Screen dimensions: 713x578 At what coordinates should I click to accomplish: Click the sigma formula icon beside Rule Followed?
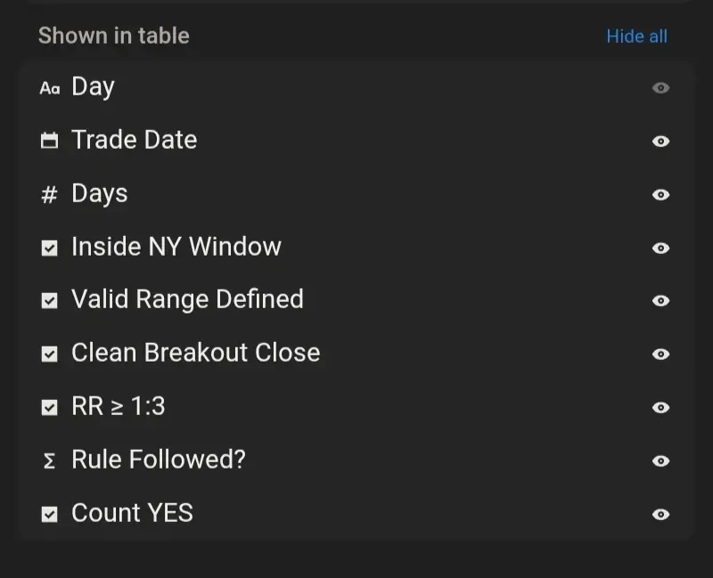click(x=49, y=460)
